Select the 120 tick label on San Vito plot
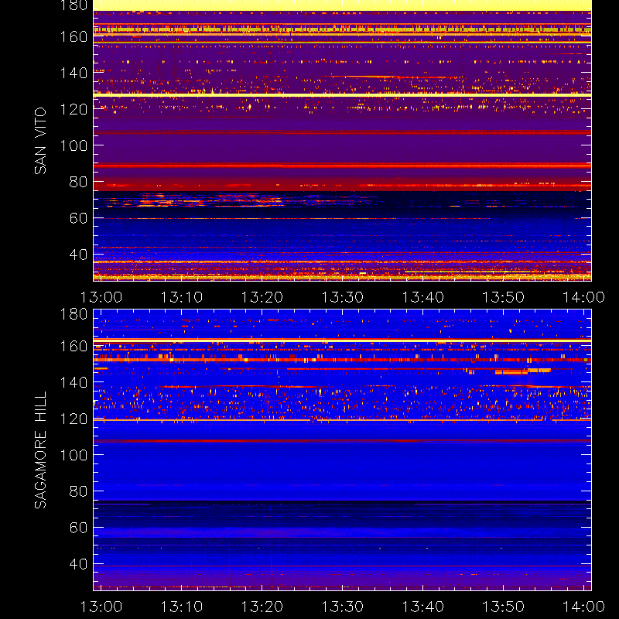The height and width of the screenshot is (619, 619). pos(74,109)
